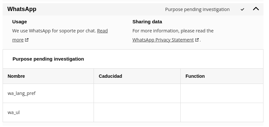Click the Function cell for wa_lang_pref
269x127 pixels.
(222, 93)
